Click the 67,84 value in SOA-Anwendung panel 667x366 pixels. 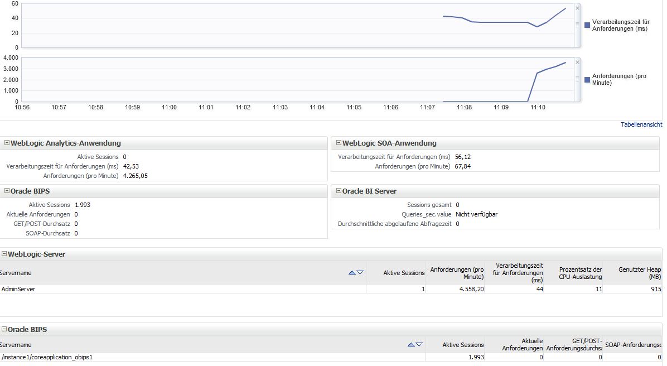[x=463, y=166]
